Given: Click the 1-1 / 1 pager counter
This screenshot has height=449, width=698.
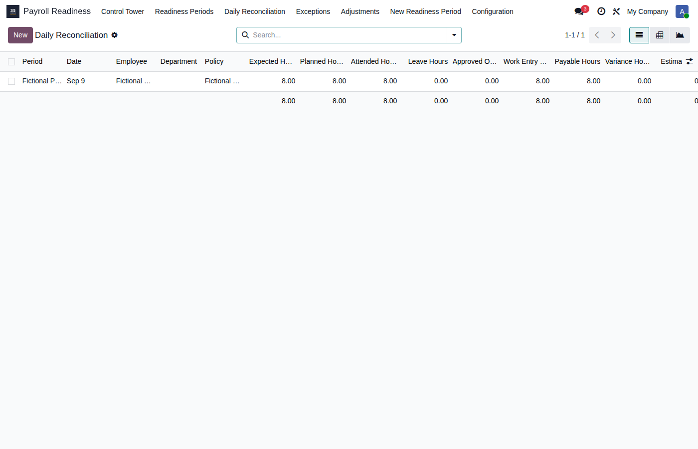Looking at the screenshot, I should (x=575, y=35).
